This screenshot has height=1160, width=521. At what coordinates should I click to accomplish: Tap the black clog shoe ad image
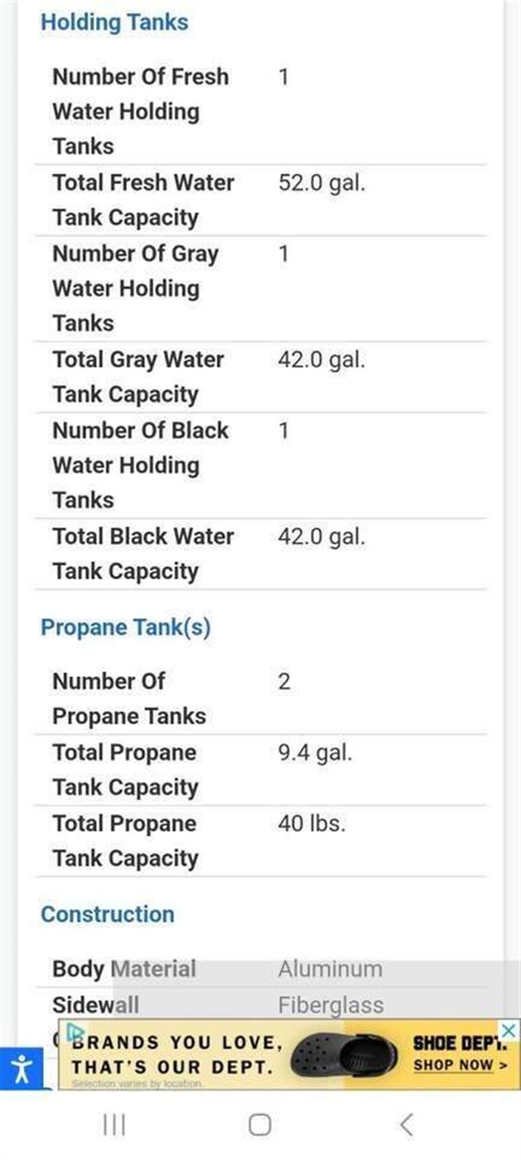coord(344,1054)
